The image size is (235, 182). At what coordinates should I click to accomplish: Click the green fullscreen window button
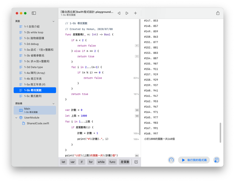click(25, 13)
